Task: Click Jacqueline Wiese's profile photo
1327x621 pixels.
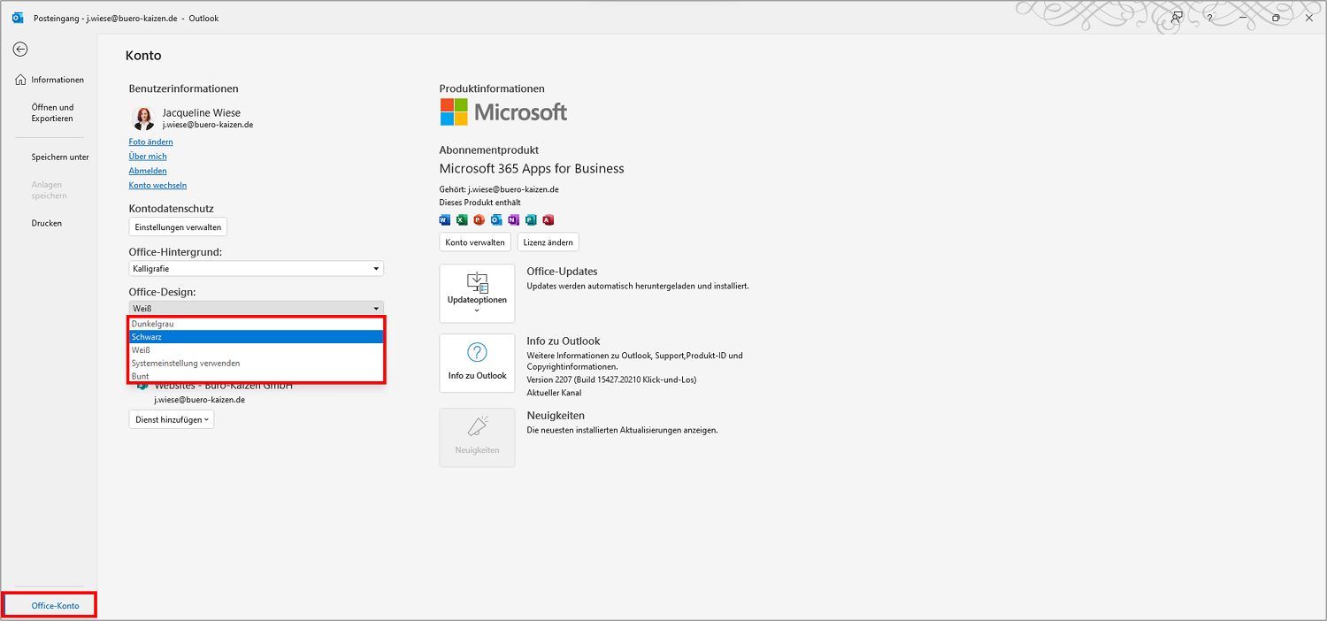Action: pyautogui.click(x=142, y=119)
